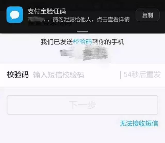Tap the blue 校验码 text in the heading
The width and height of the screenshot is (165, 143).
pos(82,42)
